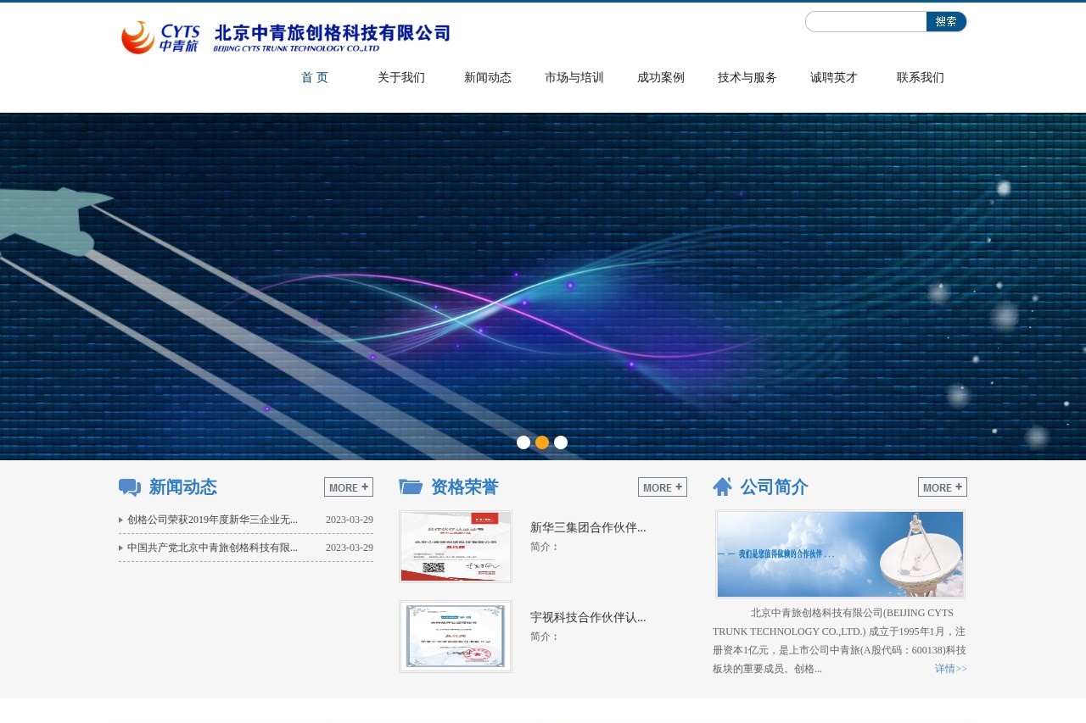Select 成功案例 in the navigation bar

(661, 77)
